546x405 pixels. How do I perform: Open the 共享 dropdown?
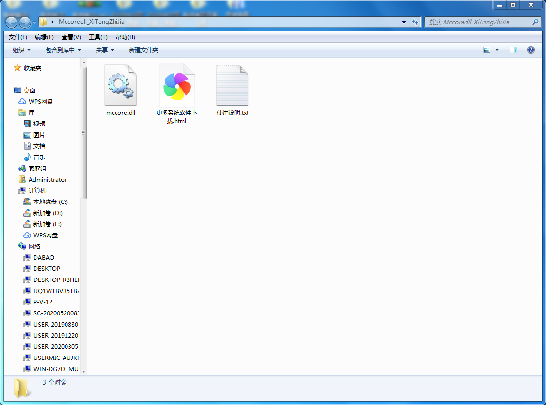point(105,50)
